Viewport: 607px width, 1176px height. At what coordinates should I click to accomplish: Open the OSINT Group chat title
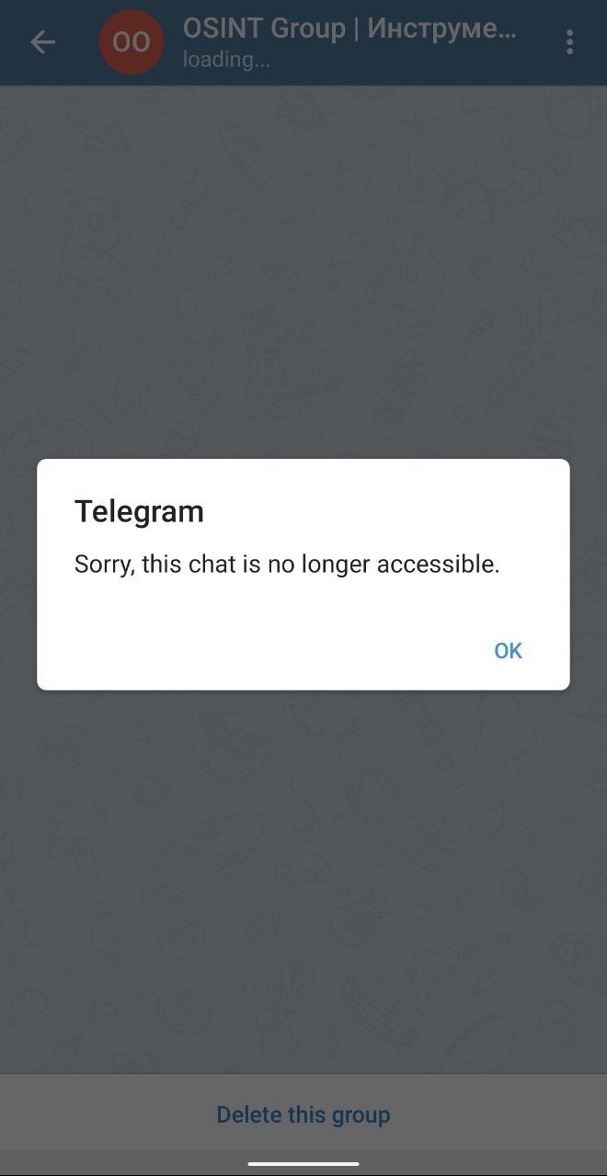349,29
